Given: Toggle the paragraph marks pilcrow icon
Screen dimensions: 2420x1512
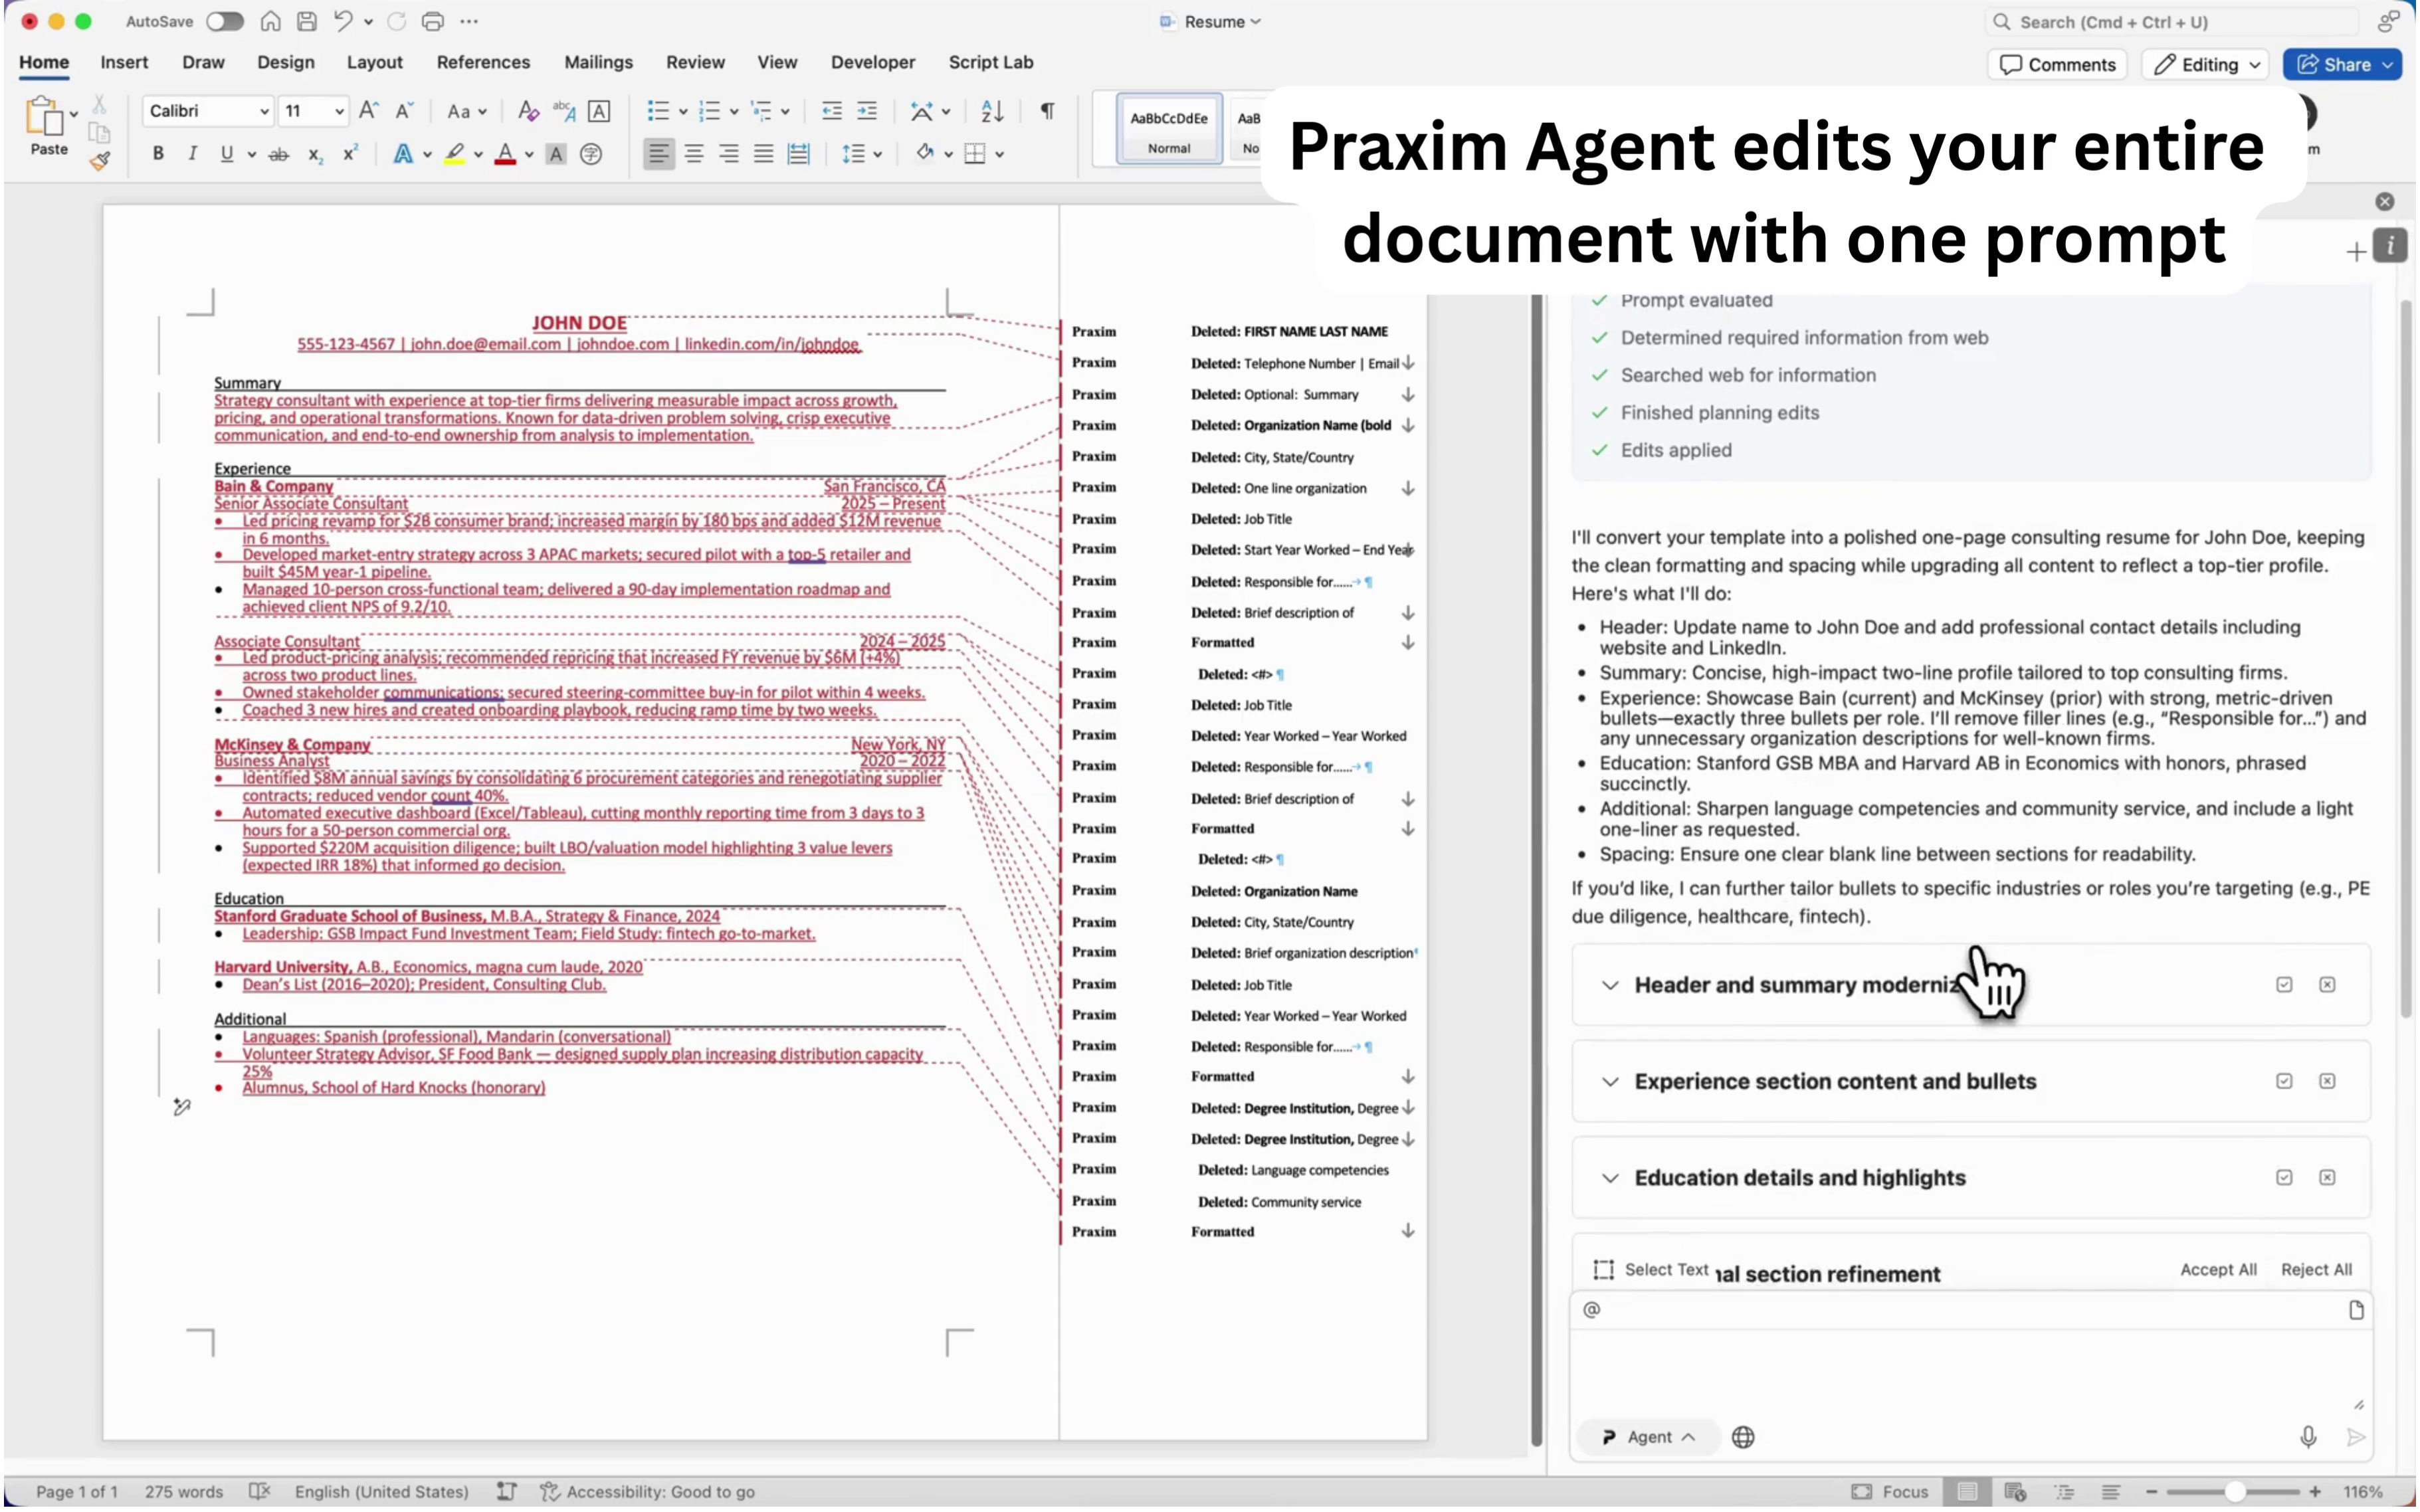Looking at the screenshot, I should (1047, 111).
